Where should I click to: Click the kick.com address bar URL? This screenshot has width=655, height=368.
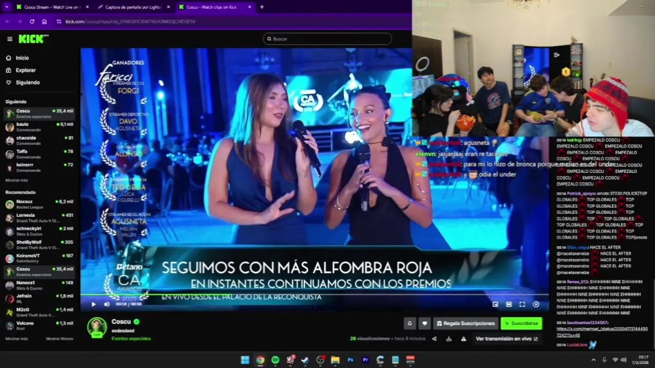tap(130, 21)
